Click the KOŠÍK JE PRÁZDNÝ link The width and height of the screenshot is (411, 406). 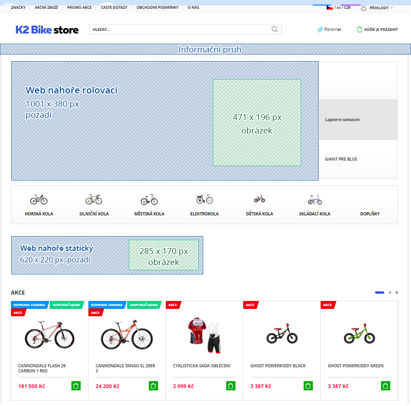pyautogui.click(x=380, y=29)
